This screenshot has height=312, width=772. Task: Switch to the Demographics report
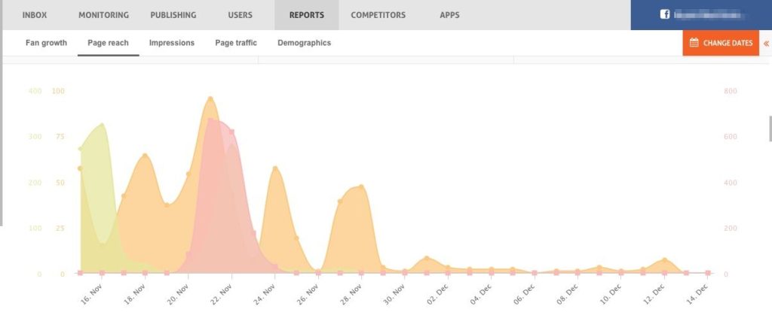(304, 43)
